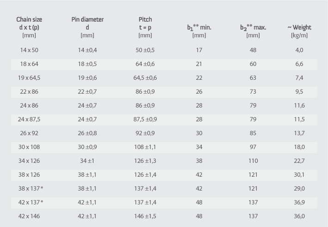The height and width of the screenshot is (227, 328).
Task: Click the Pitch t = p column header
Action: [145, 27]
